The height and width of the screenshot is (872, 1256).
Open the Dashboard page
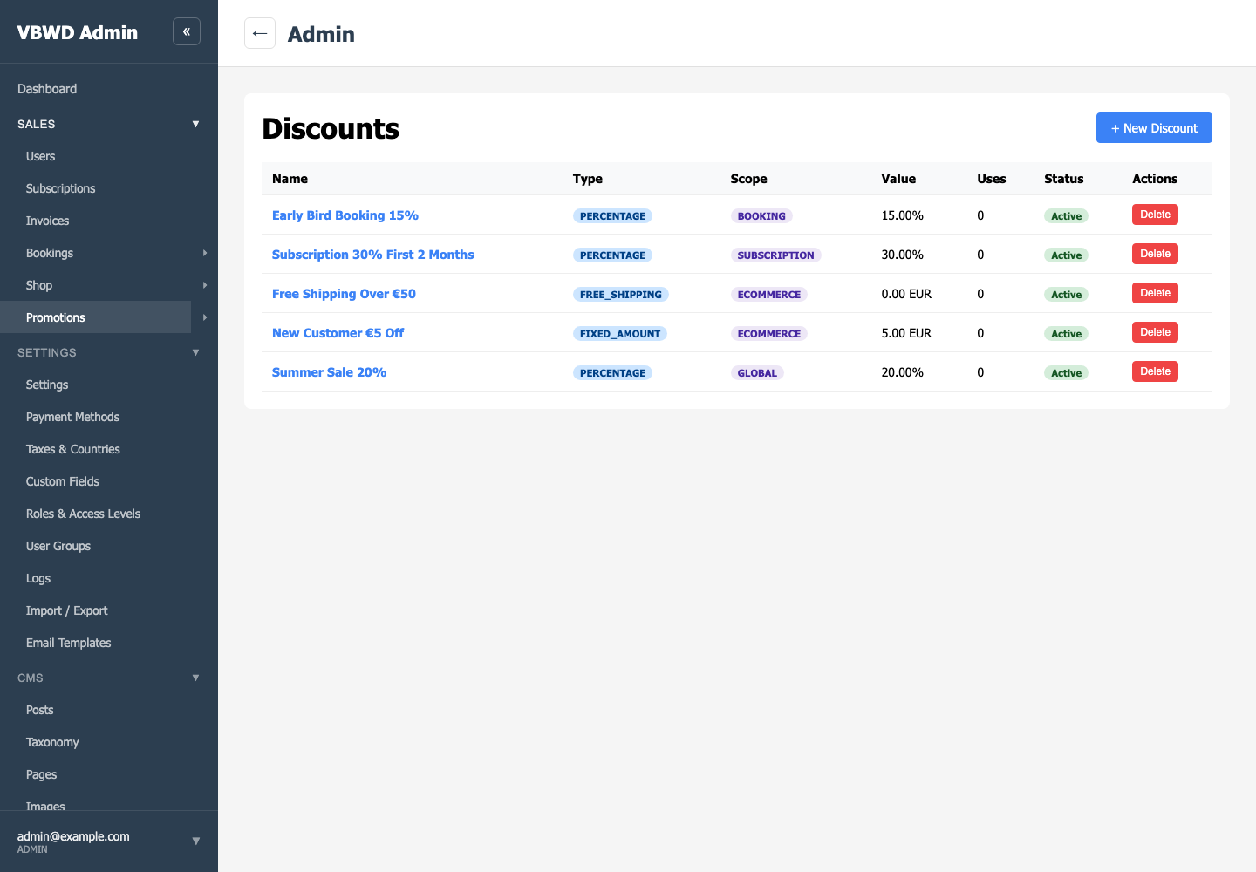pyautogui.click(x=47, y=89)
